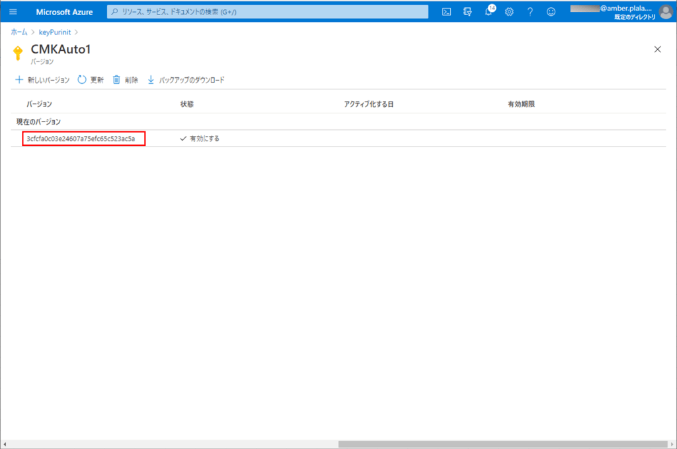The image size is (677, 449).
Task: Open the feedback smiley icon
Action: [x=551, y=12]
